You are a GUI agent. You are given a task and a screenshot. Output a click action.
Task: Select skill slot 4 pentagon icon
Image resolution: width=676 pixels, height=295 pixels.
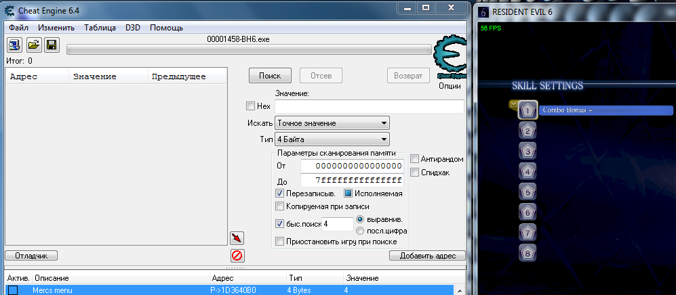(x=528, y=172)
